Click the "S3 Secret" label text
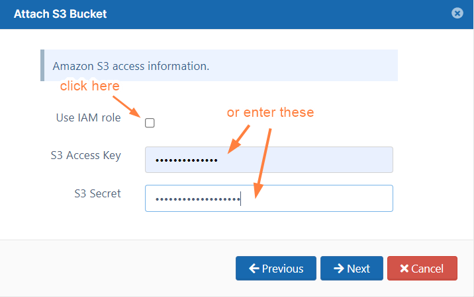Screen dimensions: 474x297 (x=97, y=194)
